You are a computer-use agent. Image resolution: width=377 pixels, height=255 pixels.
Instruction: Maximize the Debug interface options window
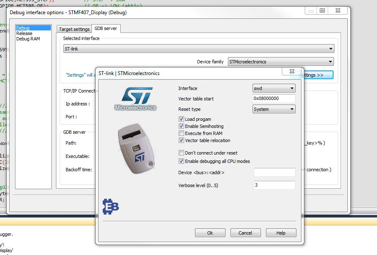pos(322,10)
